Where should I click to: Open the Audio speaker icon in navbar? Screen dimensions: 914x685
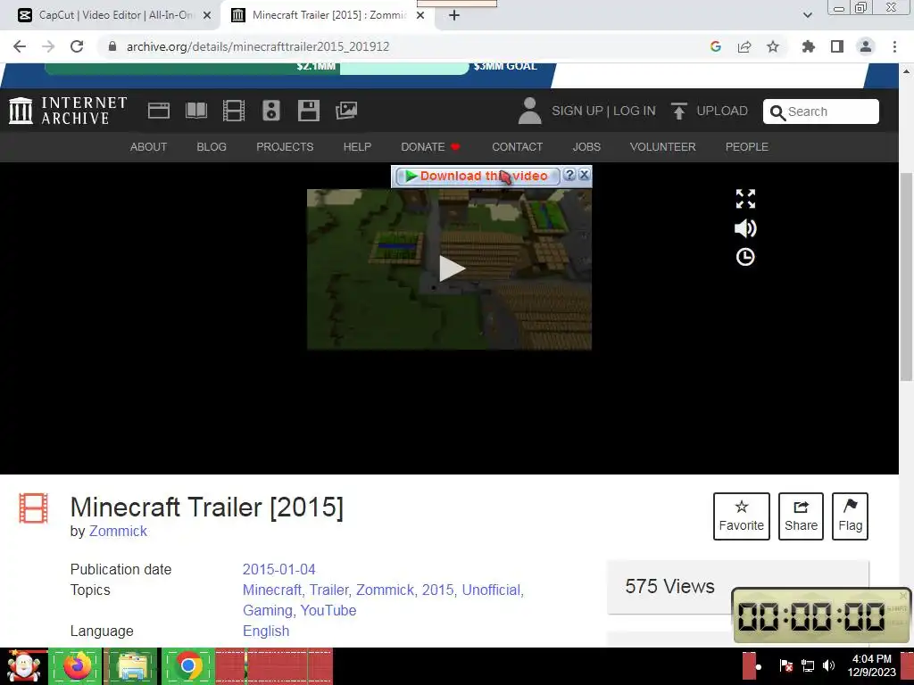point(271,111)
